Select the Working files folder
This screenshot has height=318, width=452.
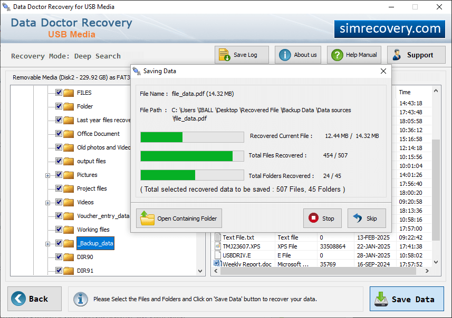(x=93, y=230)
